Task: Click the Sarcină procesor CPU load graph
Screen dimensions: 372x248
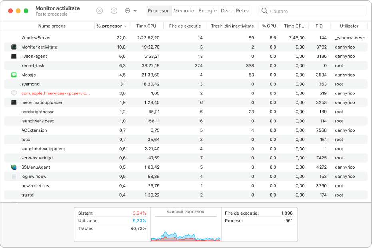Action: click(186, 236)
